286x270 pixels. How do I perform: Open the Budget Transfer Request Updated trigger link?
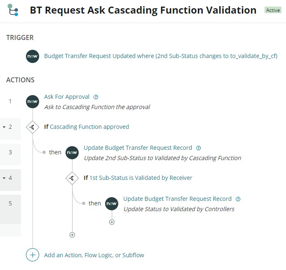pos(161,56)
